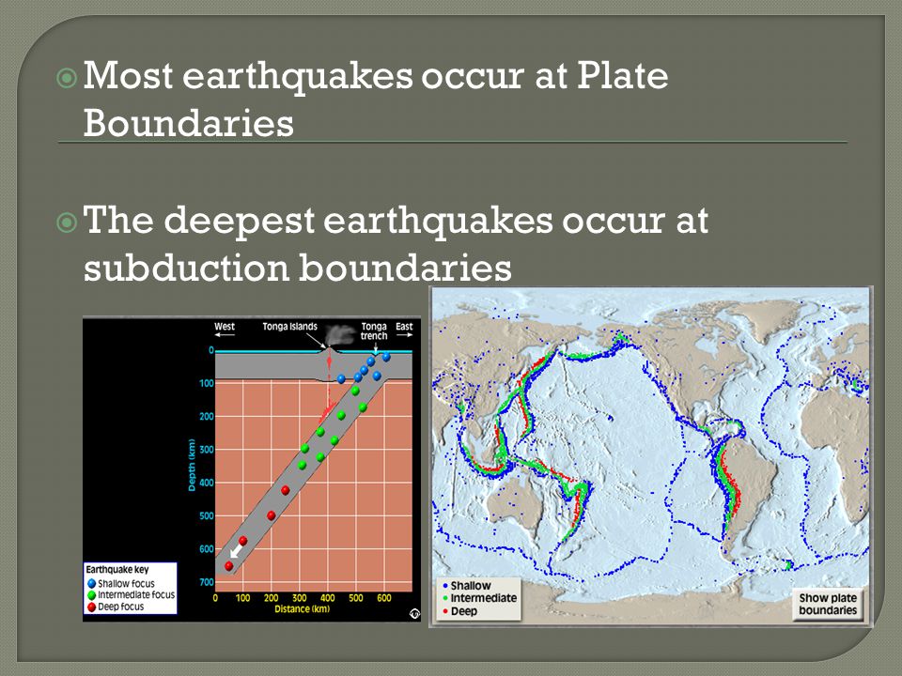Select the 'Most earthquakes occur at Plate Boundaries' text
The image size is (902, 676).
point(376,99)
